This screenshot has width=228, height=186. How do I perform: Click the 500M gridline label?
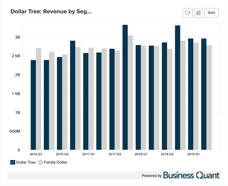[14, 131]
